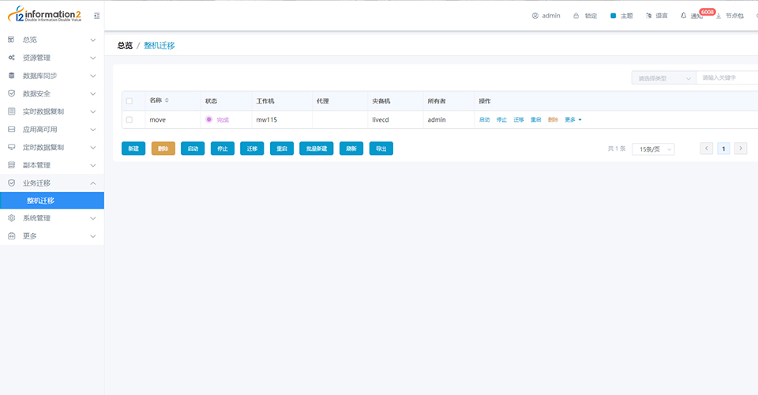Image resolution: width=758 pixels, height=395 pixels.
Task: Click the 总览 breadcrumb link
Action: point(125,46)
